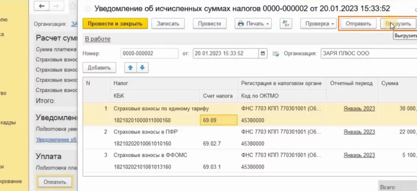Image resolution: width=417 pixels, height=191 pixels.
Task: Move row down with blue arrow
Action: [x=142, y=67]
